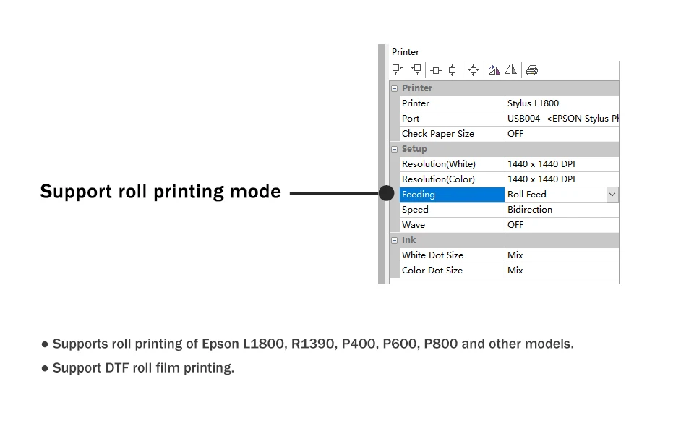The width and height of the screenshot is (694, 434).
Task: Click Check Paper Size OFF value
Action: [x=562, y=134]
